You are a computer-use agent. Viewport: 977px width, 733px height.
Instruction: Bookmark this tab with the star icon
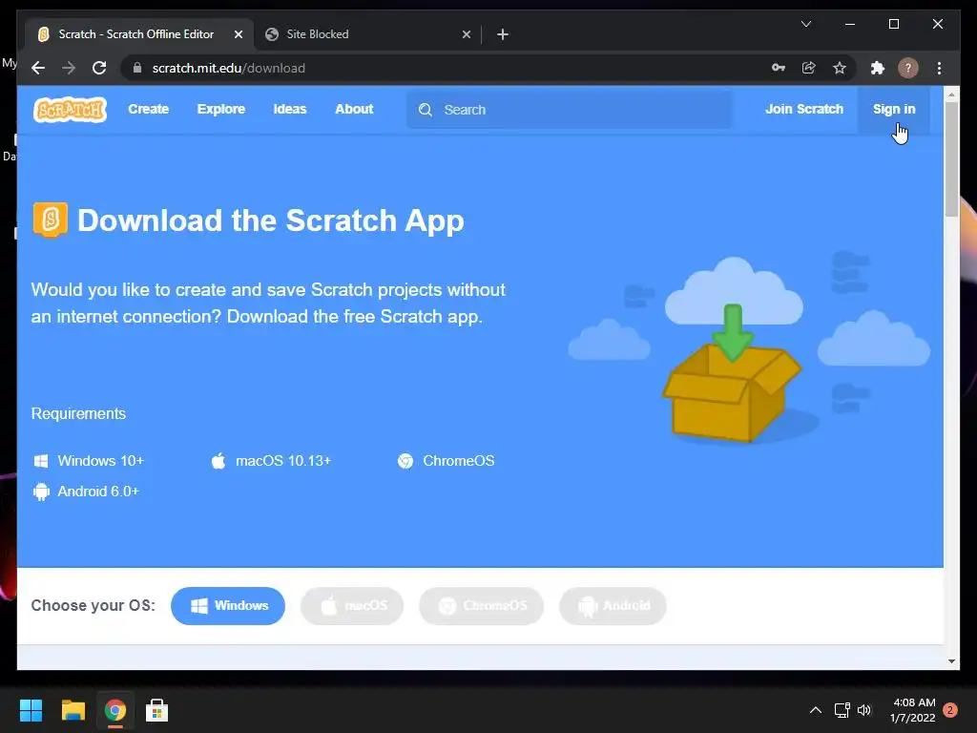840,68
